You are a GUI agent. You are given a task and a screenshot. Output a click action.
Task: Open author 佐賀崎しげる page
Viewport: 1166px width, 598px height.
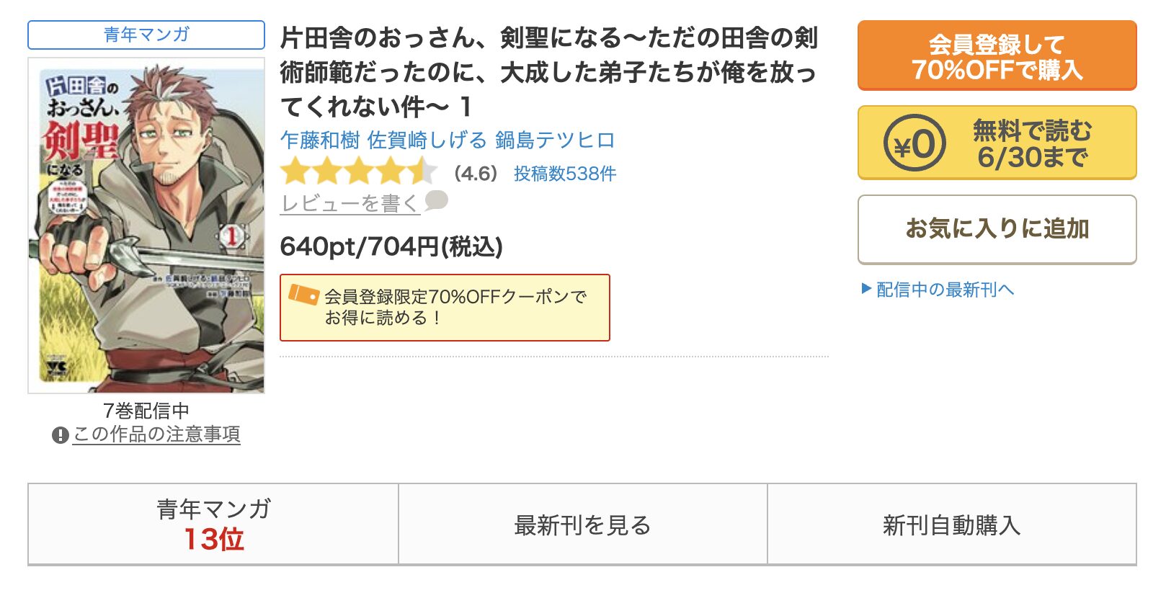coord(427,140)
